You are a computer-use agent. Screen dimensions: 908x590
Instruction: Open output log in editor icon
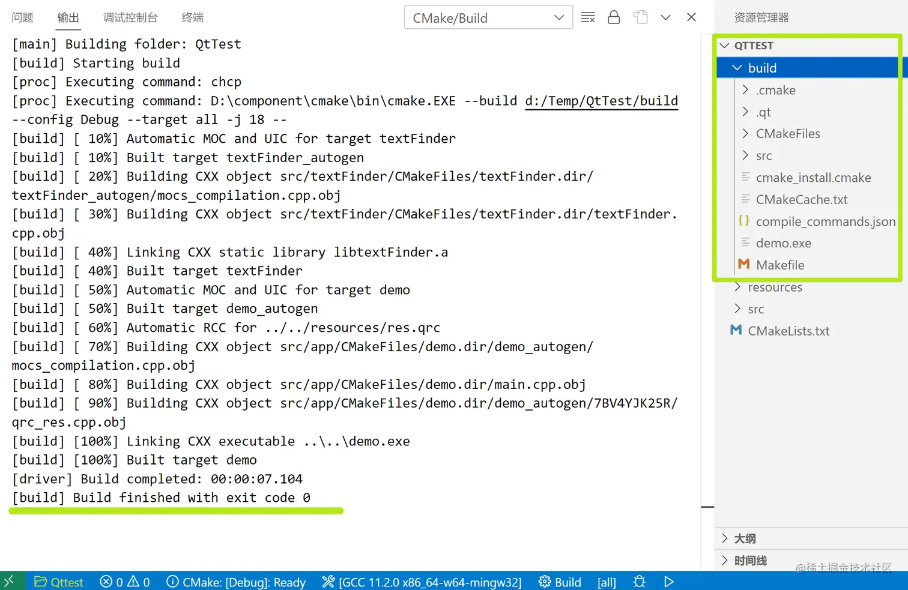[x=640, y=17]
